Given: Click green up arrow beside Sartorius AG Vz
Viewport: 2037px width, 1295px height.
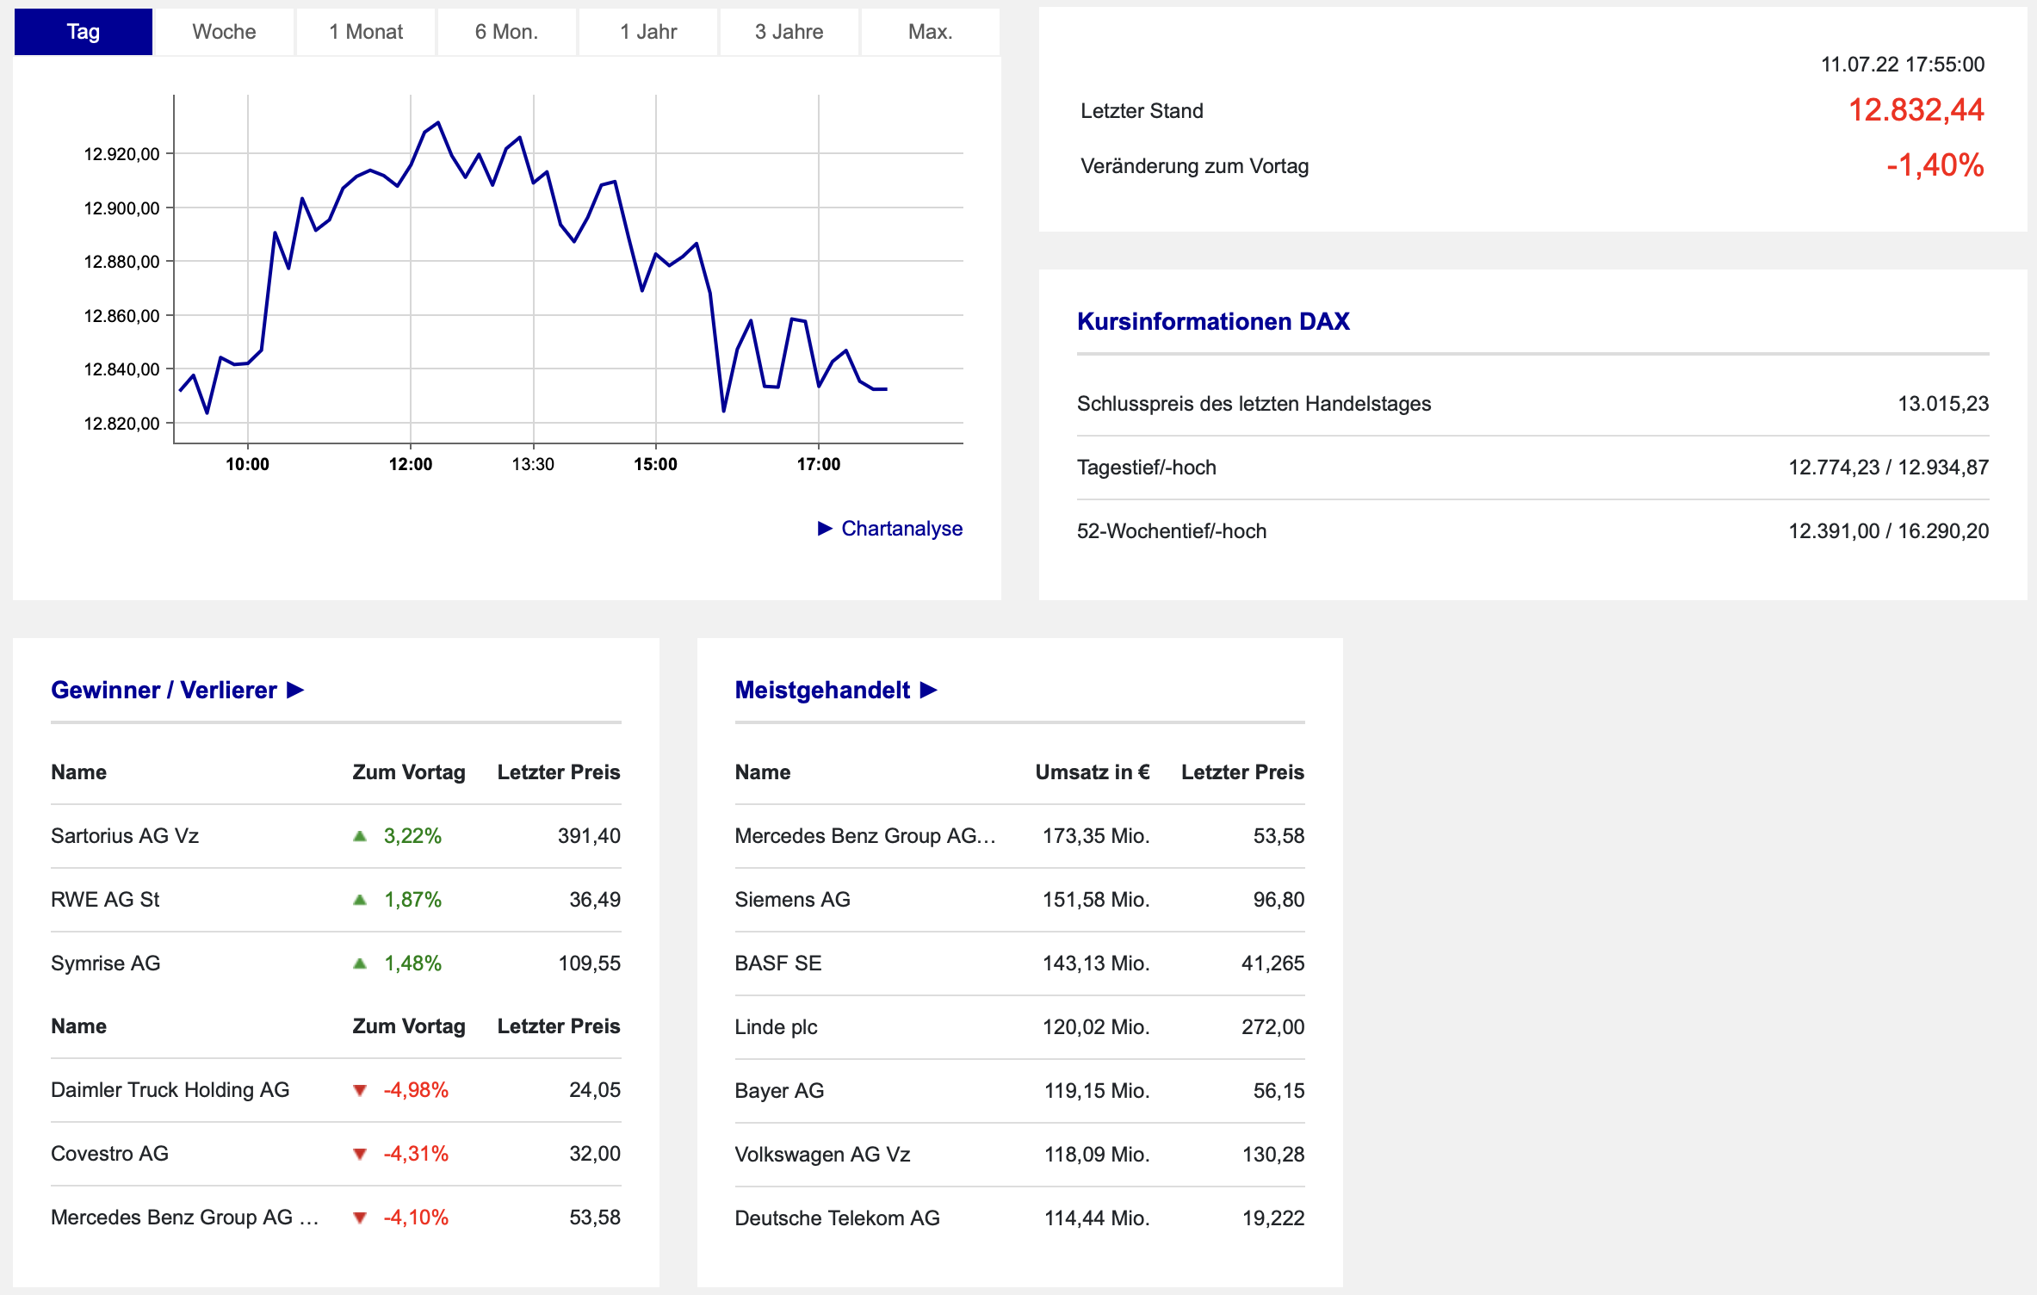Looking at the screenshot, I should tap(360, 836).
